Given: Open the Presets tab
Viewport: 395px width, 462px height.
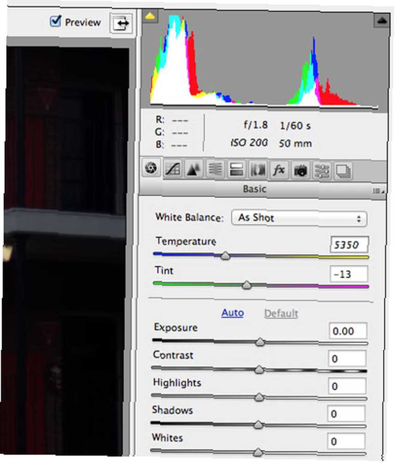Looking at the screenshot, I should (322, 170).
